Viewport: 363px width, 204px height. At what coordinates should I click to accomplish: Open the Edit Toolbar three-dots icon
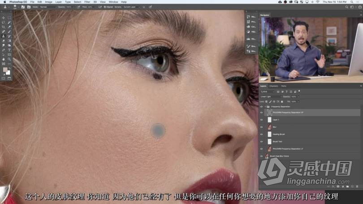[x=9, y=64]
